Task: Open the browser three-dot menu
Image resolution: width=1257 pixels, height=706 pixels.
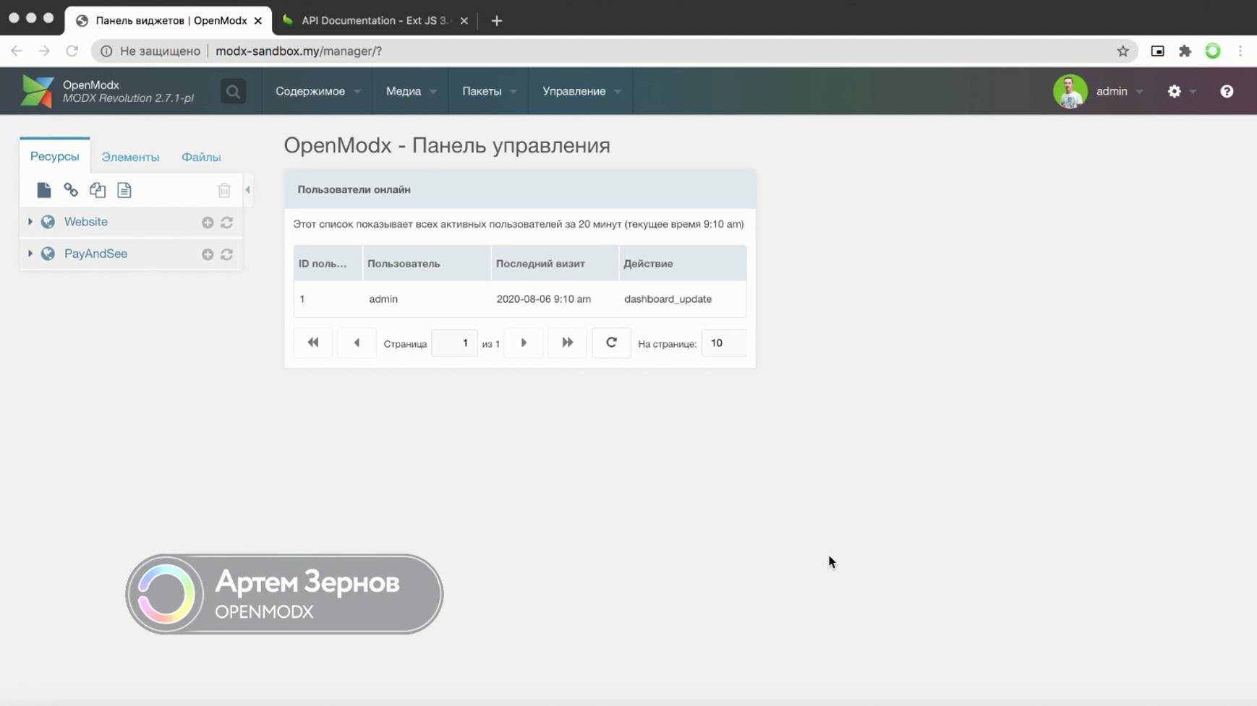Action: (x=1240, y=51)
